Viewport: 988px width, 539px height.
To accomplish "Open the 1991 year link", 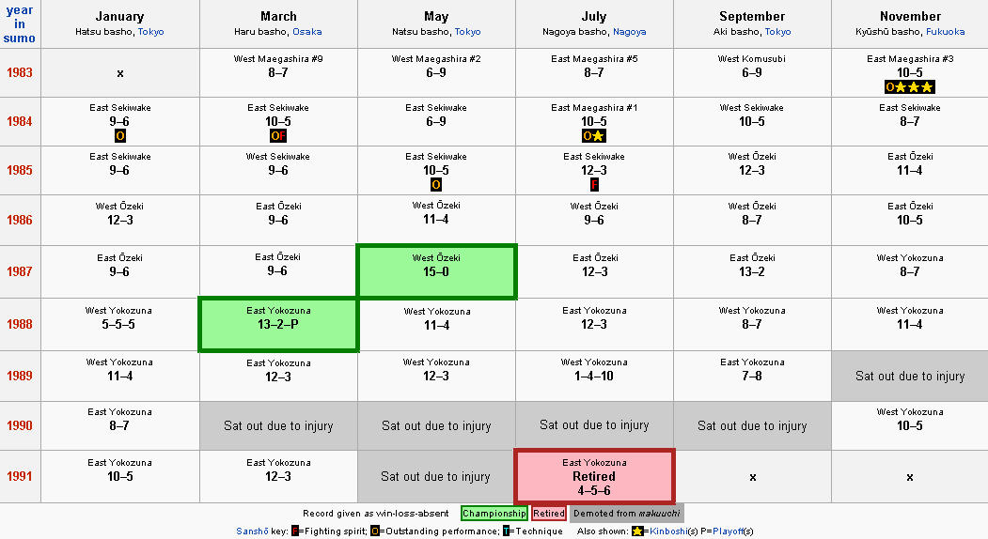I will click(20, 476).
